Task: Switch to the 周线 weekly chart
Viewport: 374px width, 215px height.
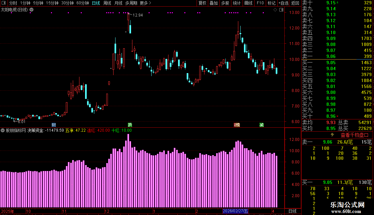Action: [107, 3]
